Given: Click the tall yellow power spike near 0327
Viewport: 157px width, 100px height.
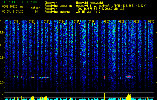Looking at the screenshot, I should click(x=104, y=96).
